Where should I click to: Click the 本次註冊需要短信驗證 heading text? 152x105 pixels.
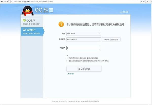pyautogui.click(x=95, y=25)
